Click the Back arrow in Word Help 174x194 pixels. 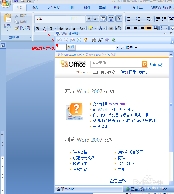click(x=59, y=40)
